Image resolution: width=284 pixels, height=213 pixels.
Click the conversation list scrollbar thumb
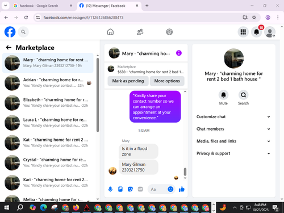[98, 95]
